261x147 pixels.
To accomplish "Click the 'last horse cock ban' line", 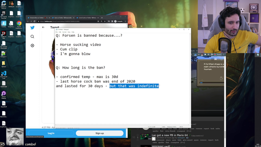I will (95, 81).
